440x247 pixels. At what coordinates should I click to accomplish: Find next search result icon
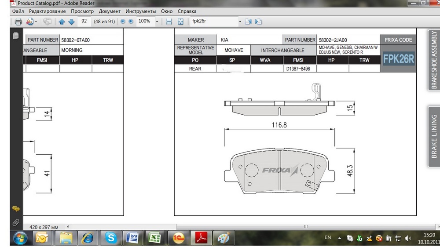click(x=259, y=22)
